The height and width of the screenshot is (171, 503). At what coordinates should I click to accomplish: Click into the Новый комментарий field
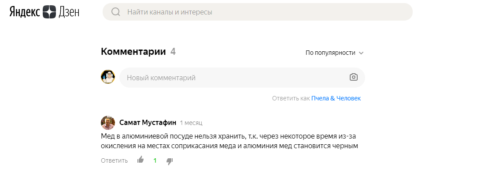[242, 77]
